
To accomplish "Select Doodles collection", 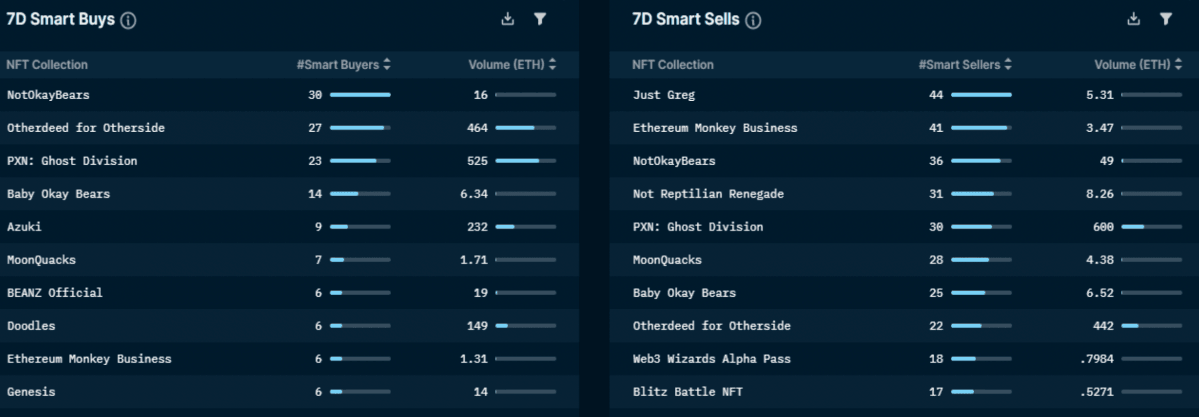I will point(31,325).
